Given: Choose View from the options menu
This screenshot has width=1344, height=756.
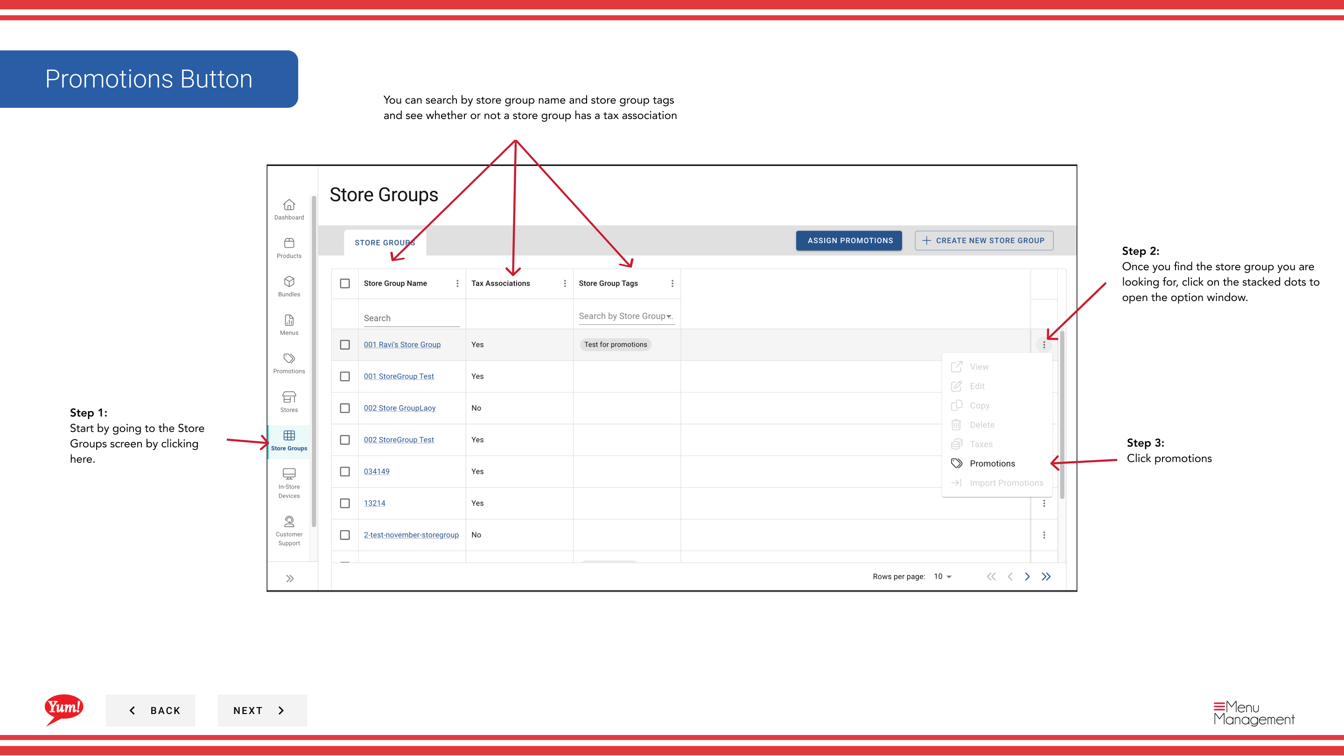Looking at the screenshot, I should (996, 367).
